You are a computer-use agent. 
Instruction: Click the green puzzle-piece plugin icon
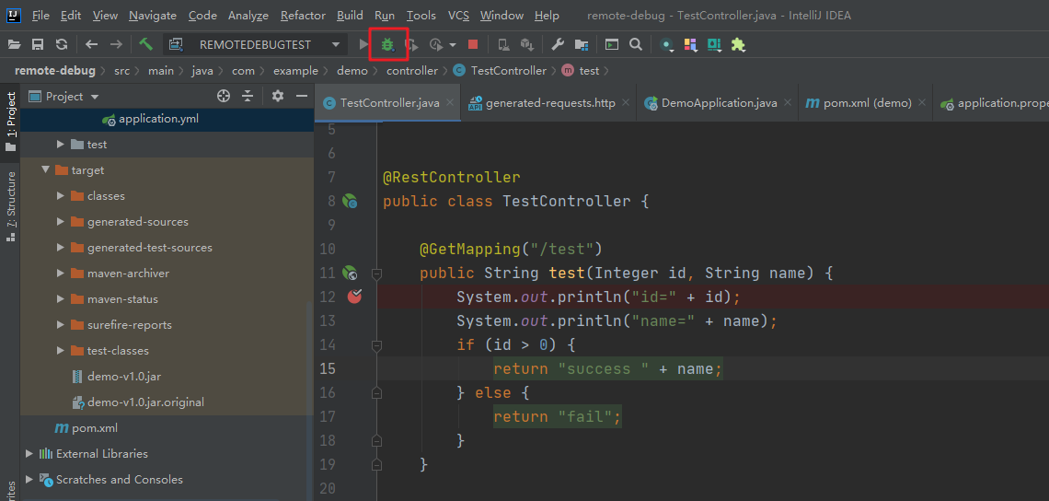pos(738,45)
